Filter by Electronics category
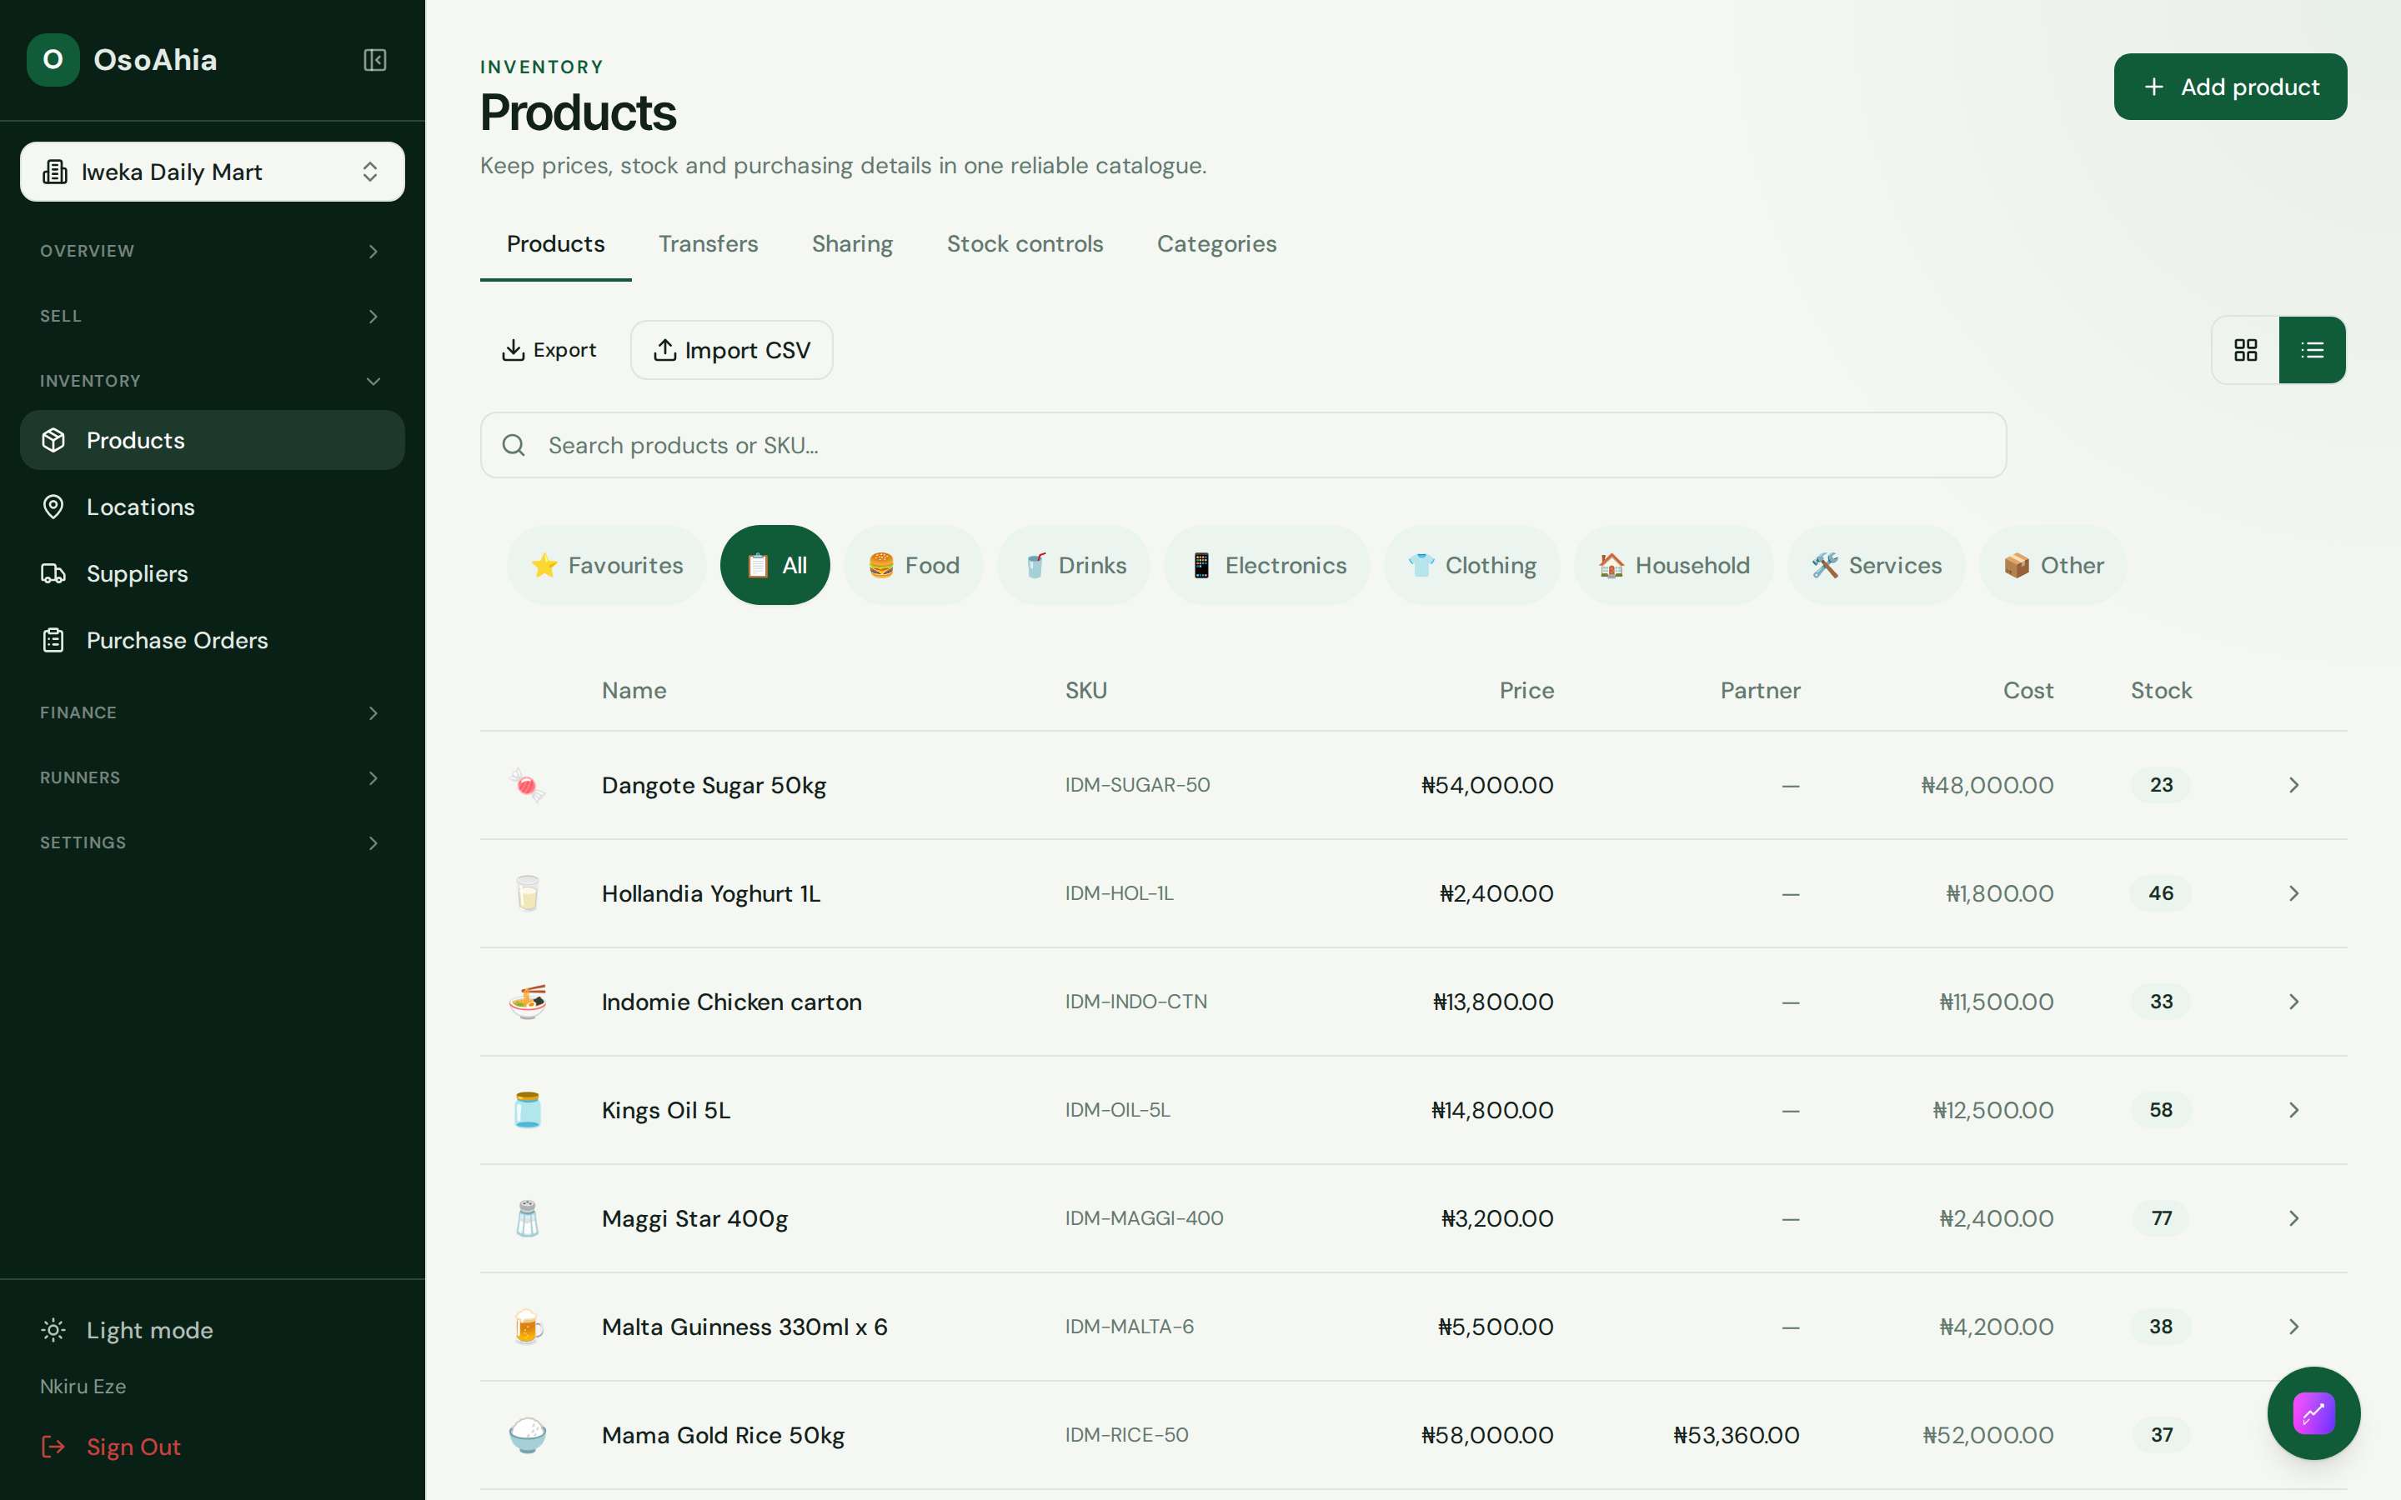 pyautogui.click(x=1267, y=566)
